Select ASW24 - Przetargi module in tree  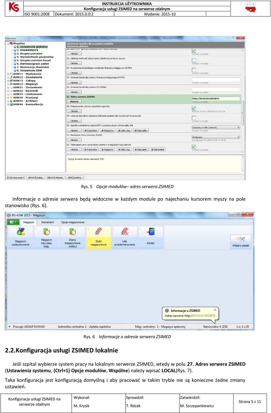tap(26, 97)
